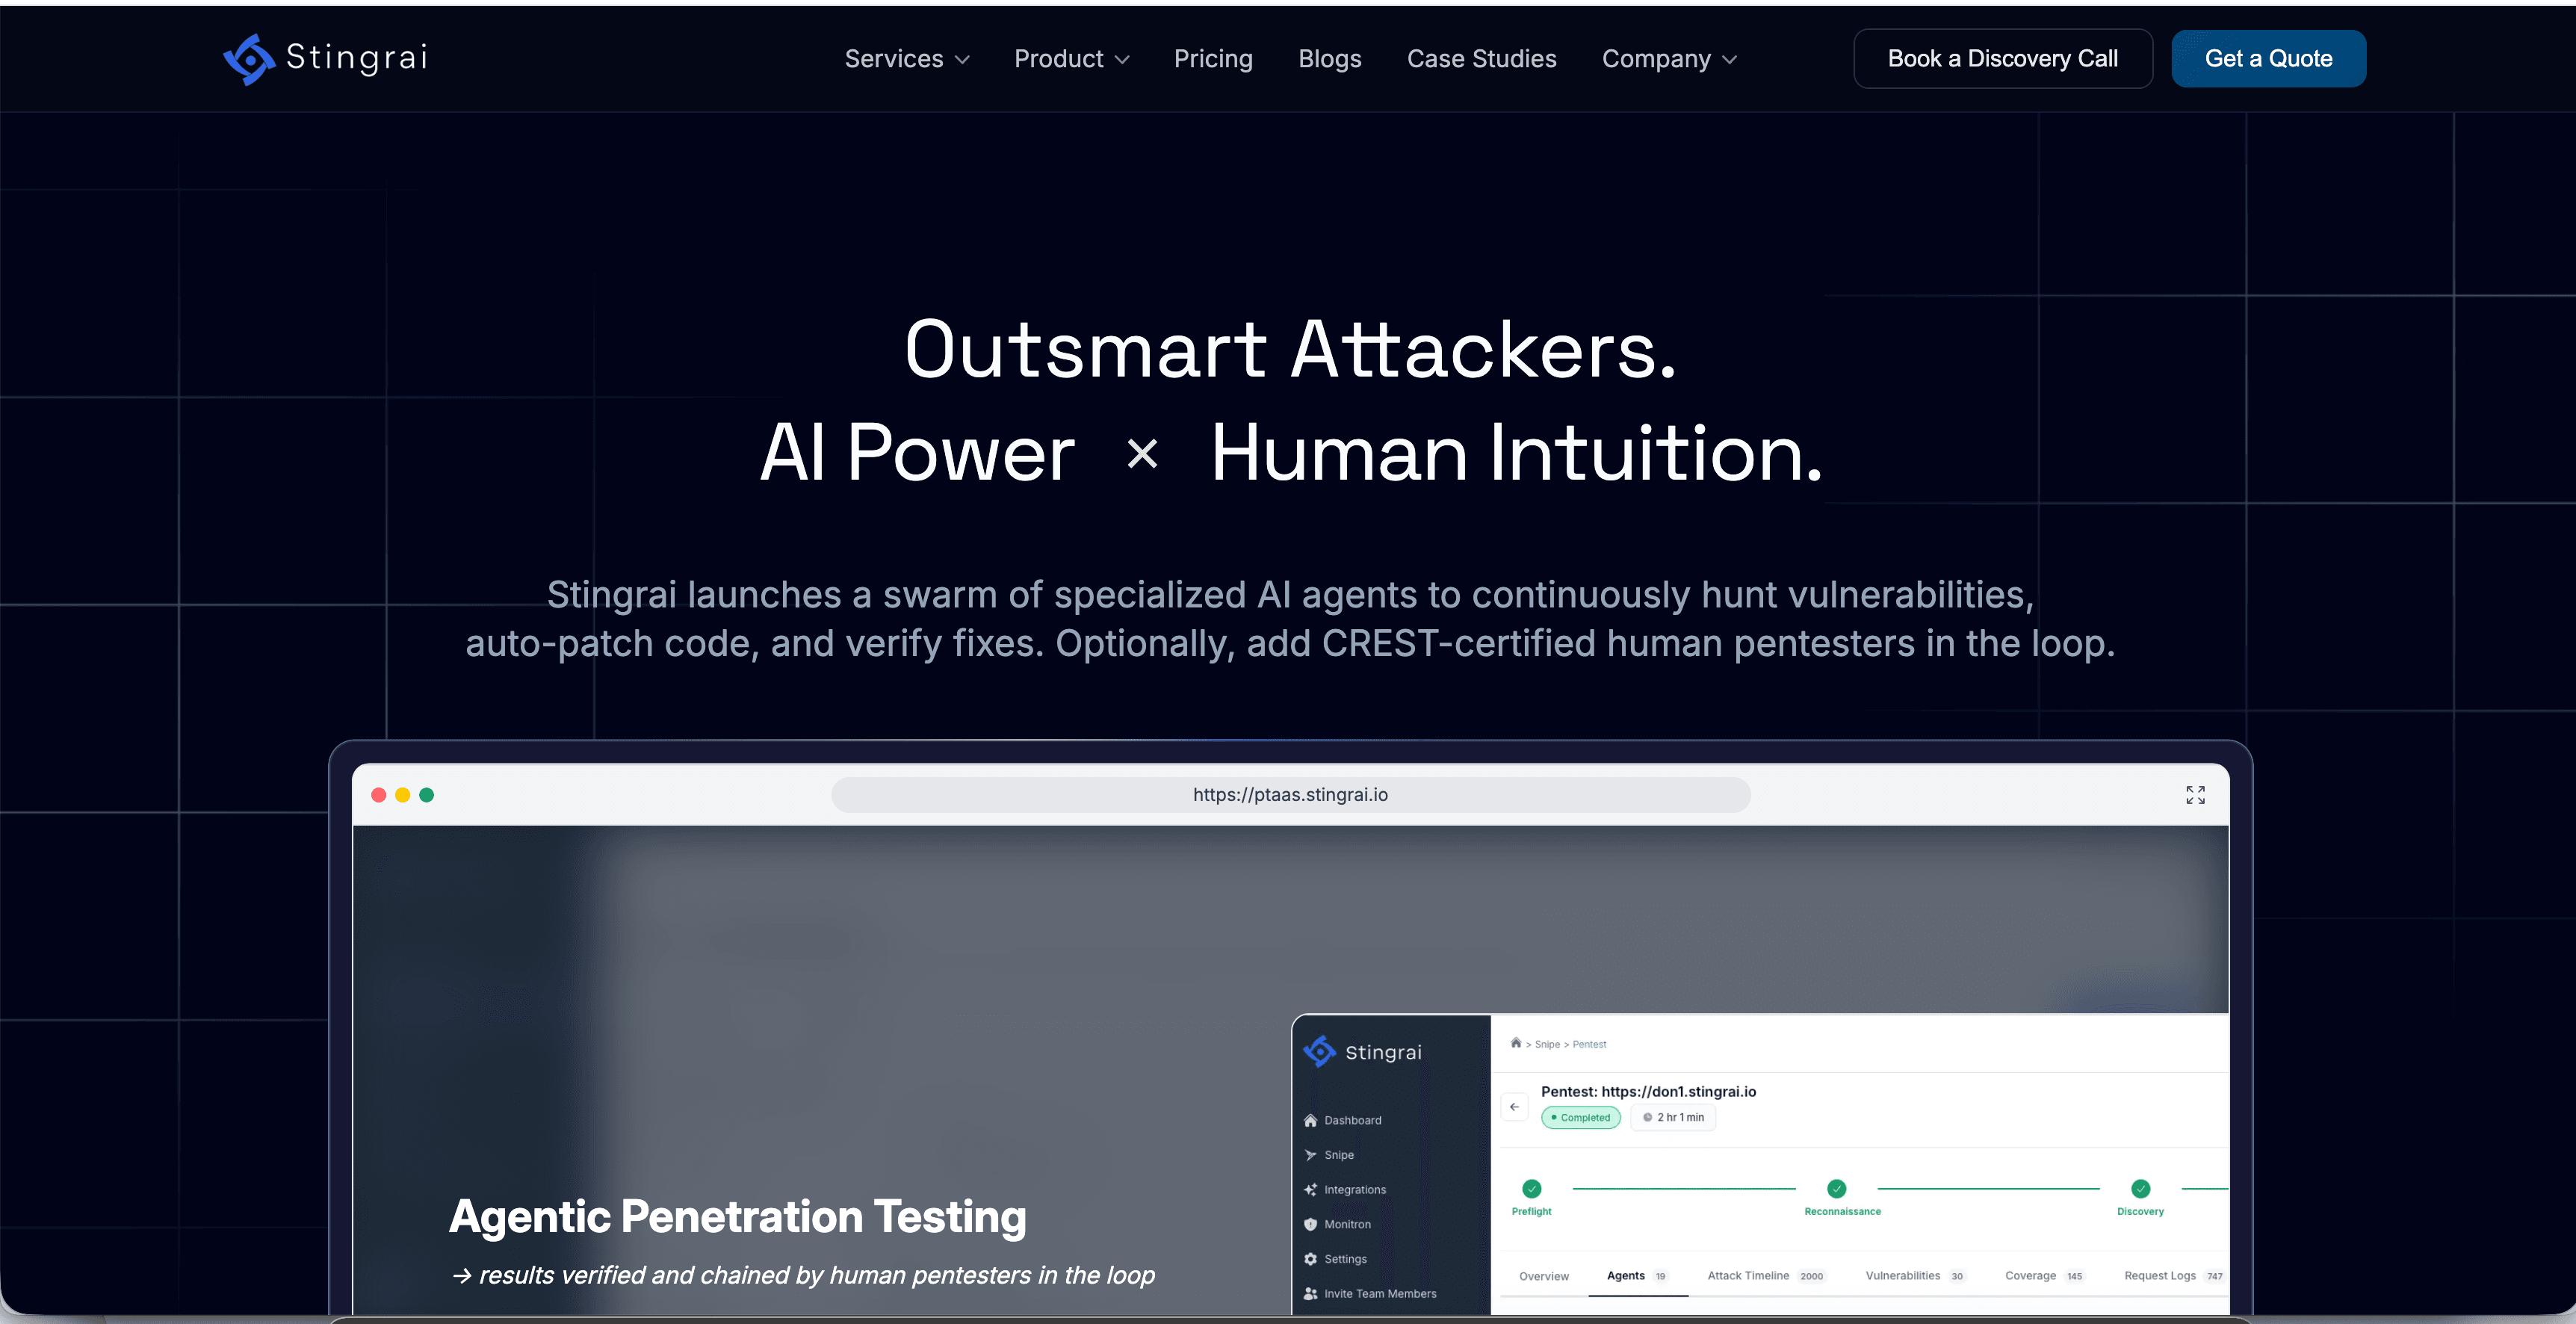Screen dimensions: 2576x1324
Task: Click the Dashboard home icon in sidebar
Action: click(x=1310, y=1120)
